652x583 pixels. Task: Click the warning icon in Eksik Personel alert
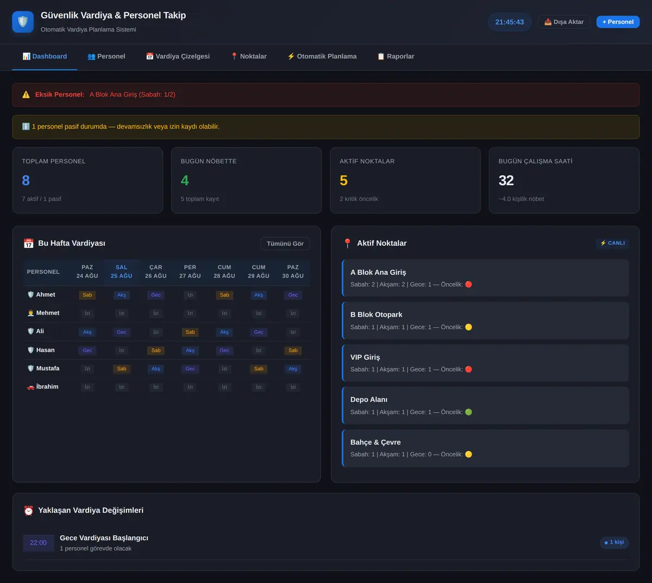[x=26, y=94]
